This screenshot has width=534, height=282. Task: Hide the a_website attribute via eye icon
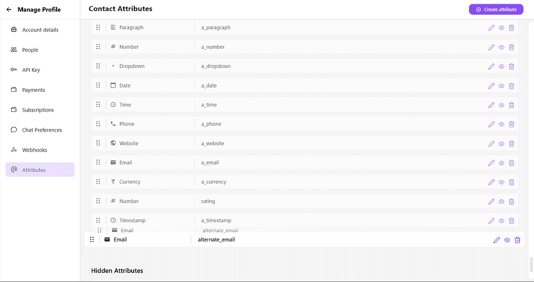(501, 144)
